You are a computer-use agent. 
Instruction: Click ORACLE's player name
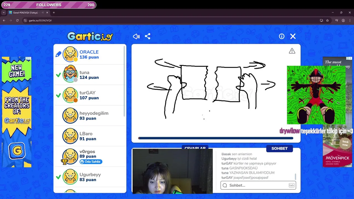(89, 52)
